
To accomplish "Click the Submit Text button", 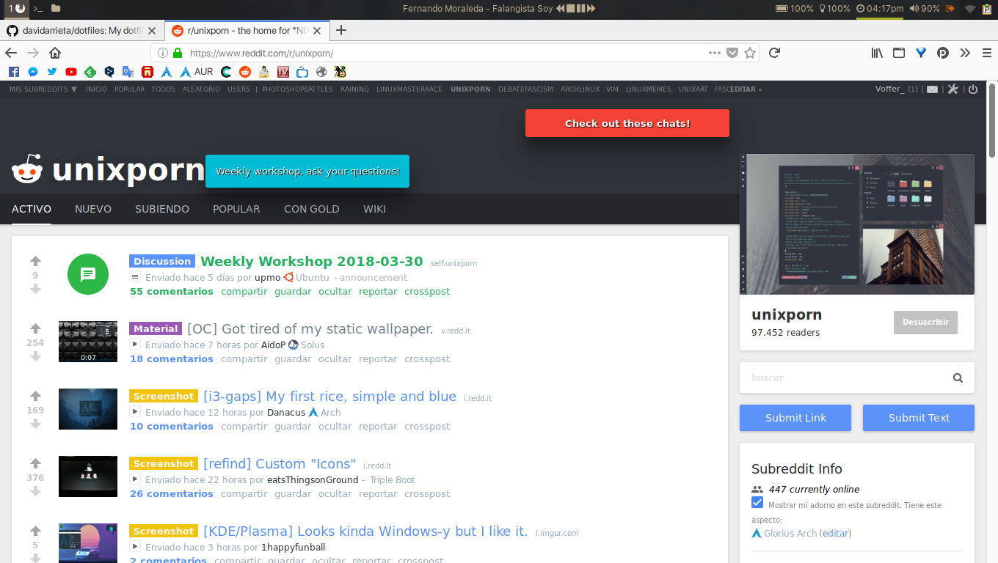I will click(x=919, y=418).
